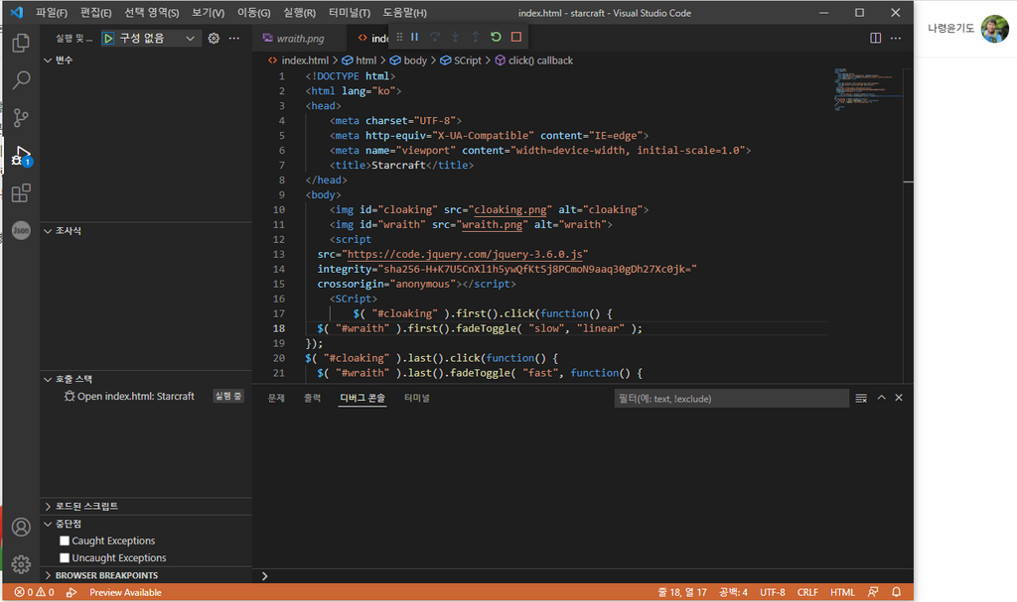Click the debug icon in status bar
Image resolution: width=1017 pixels, height=602 pixels.
[x=72, y=592]
